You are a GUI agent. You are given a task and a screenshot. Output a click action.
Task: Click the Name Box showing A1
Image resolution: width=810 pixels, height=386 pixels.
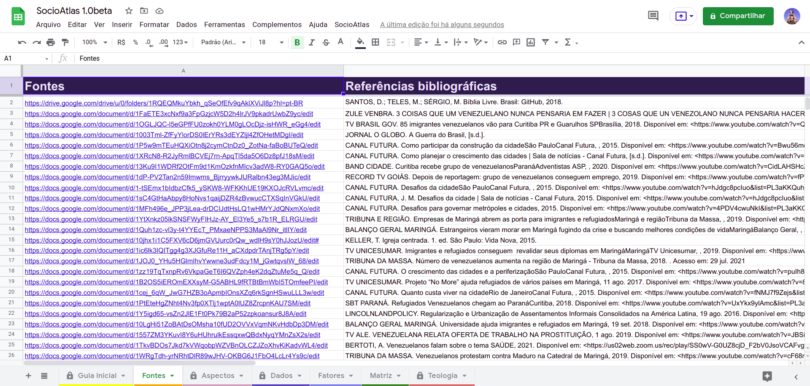click(26, 58)
